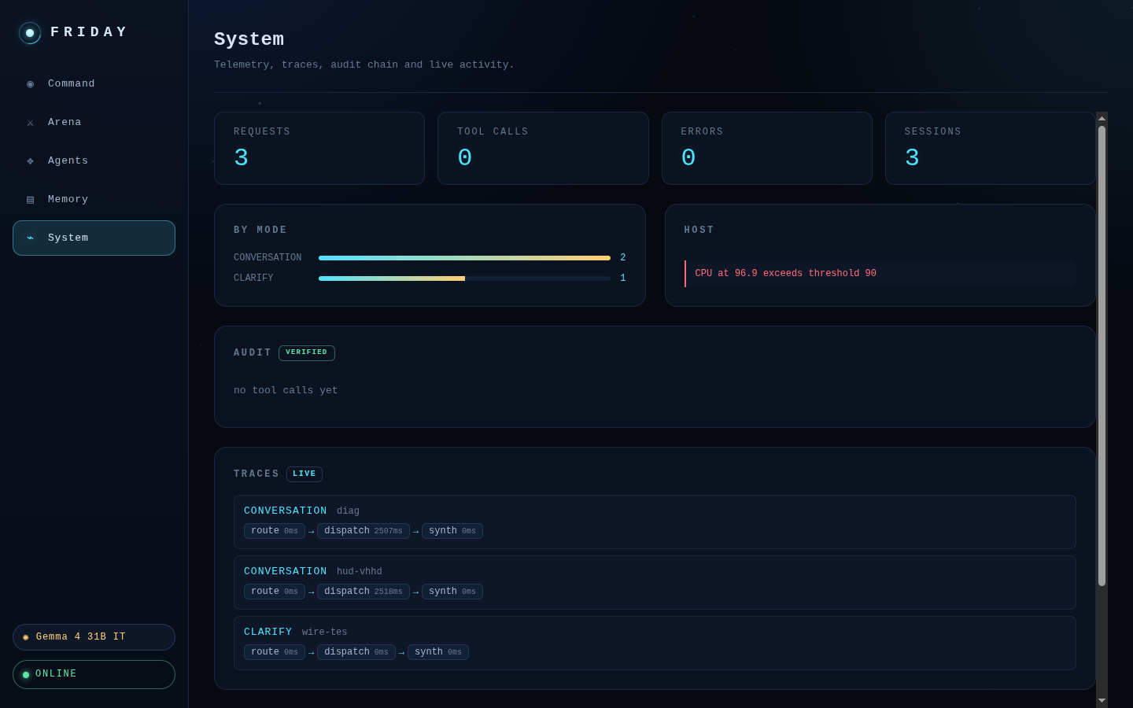Image resolution: width=1133 pixels, height=708 pixels.
Task: Click the ONLINE status pill
Action: [94, 674]
